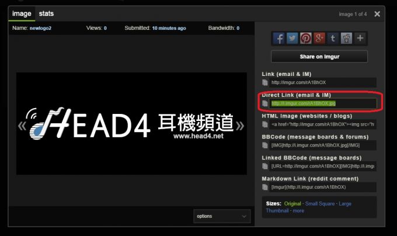Share image on Facebook icon
This screenshot has width=397, height=236.
coord(278,39)
